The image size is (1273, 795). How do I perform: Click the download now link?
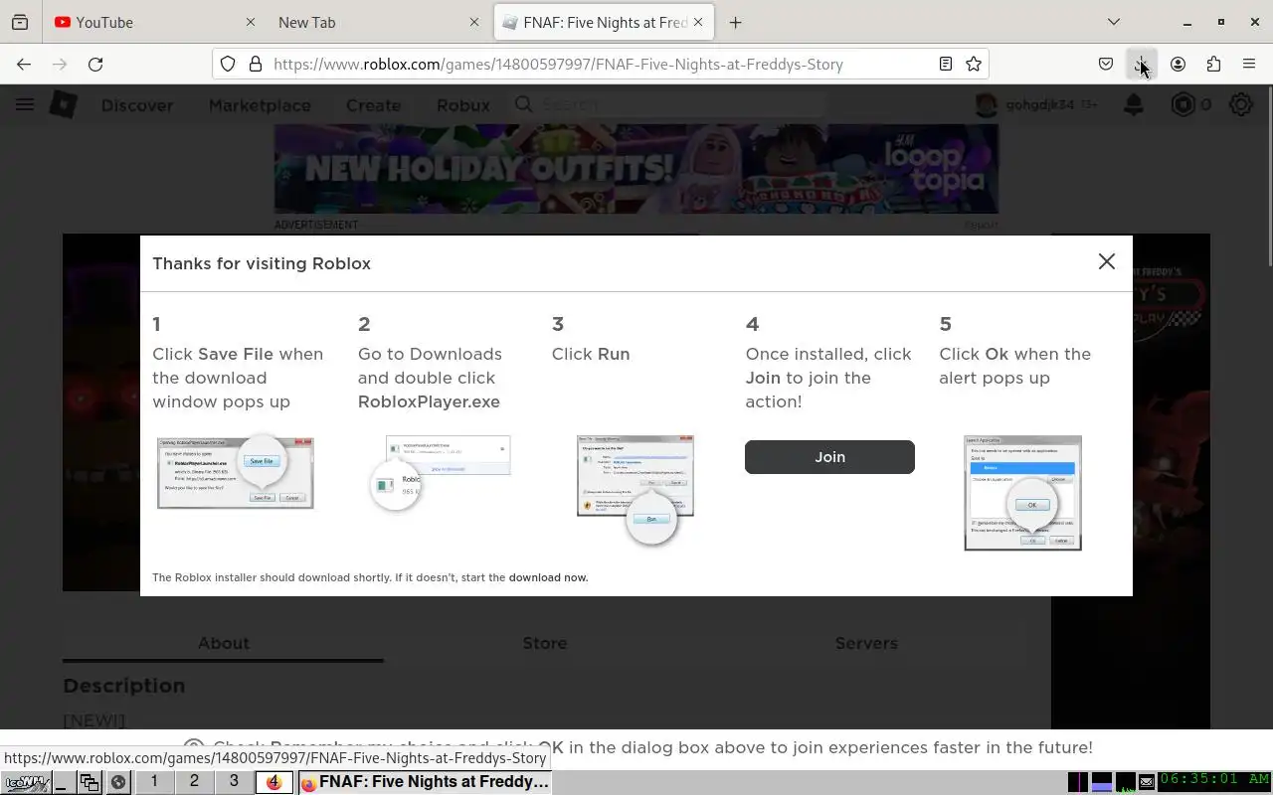coord(548,577)
